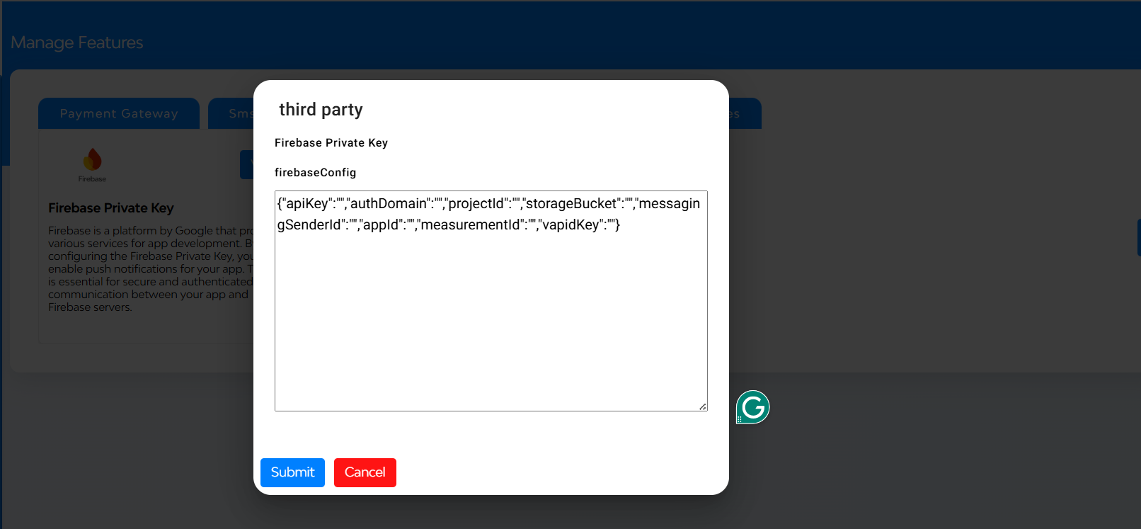The image size is (1141, 529).
Task: Click the third party dialog title
Action: point(321,110)
